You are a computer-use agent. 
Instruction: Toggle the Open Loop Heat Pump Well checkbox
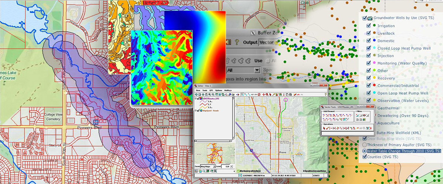pos(368,93)
